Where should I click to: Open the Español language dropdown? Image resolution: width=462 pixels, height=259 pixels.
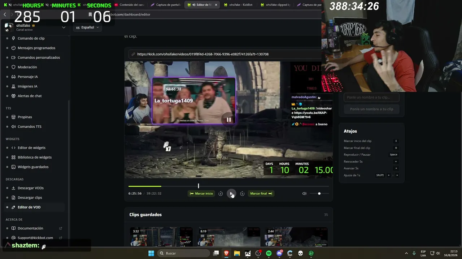(87, 27)
